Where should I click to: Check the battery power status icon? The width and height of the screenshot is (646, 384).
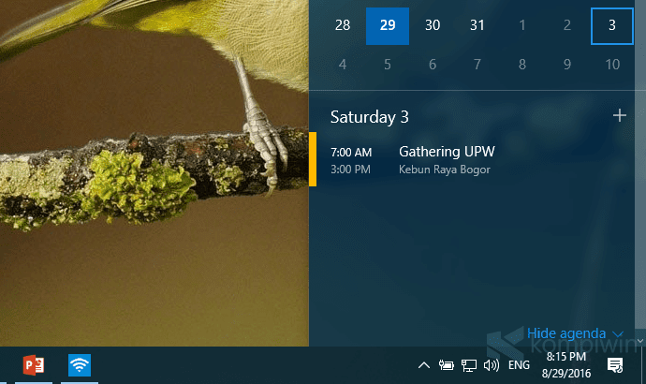446,365
